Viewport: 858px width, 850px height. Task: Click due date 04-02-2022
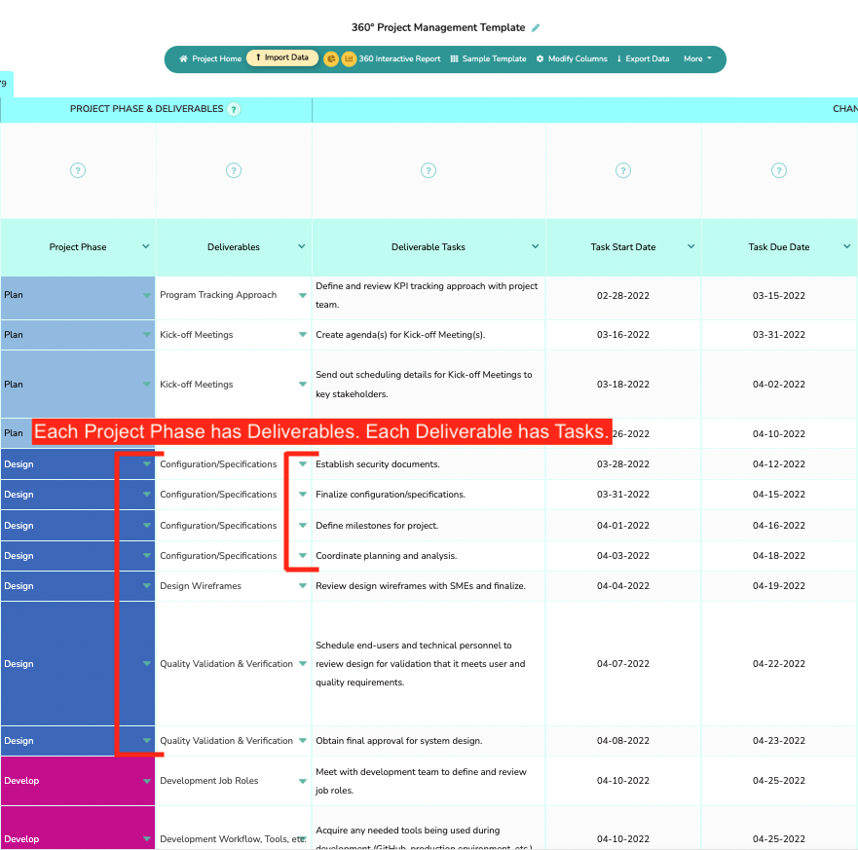(x=779, y=385)
